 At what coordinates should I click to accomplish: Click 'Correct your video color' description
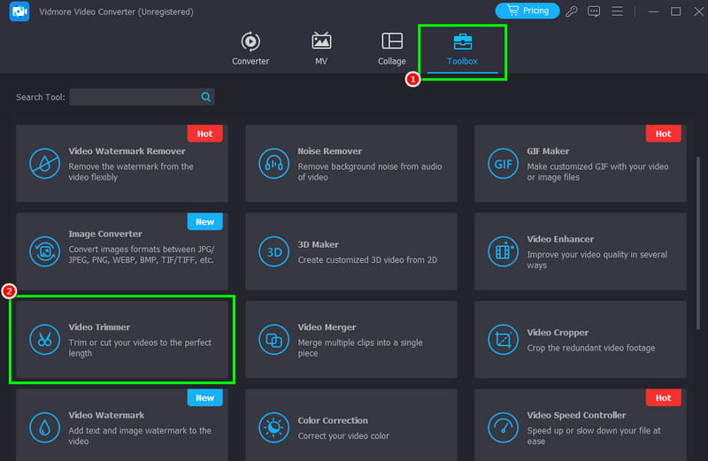pos(343,436)
